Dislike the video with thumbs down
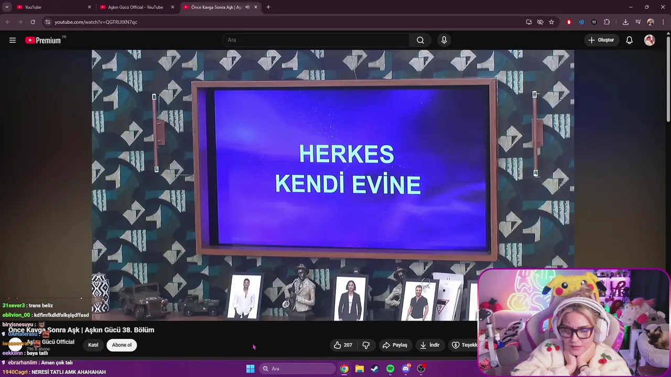This screenshot has height=377, width=671. pyautogui.click(x=366, y=345)
